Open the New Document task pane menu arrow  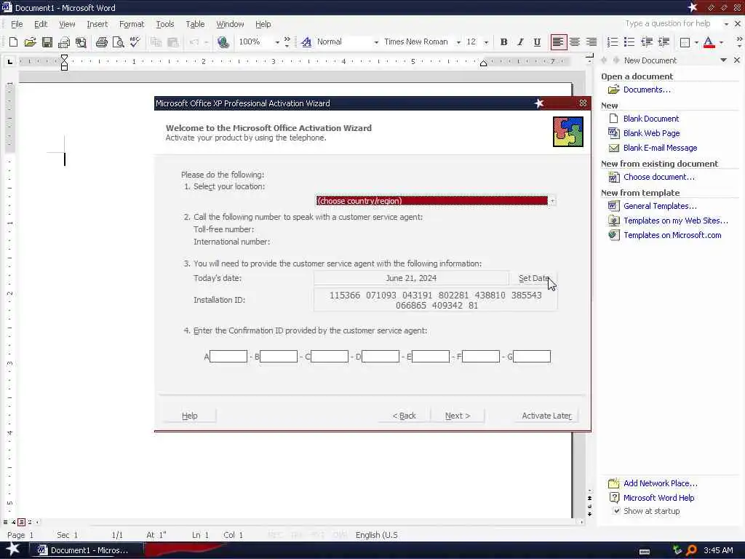(x=723, y=60)
